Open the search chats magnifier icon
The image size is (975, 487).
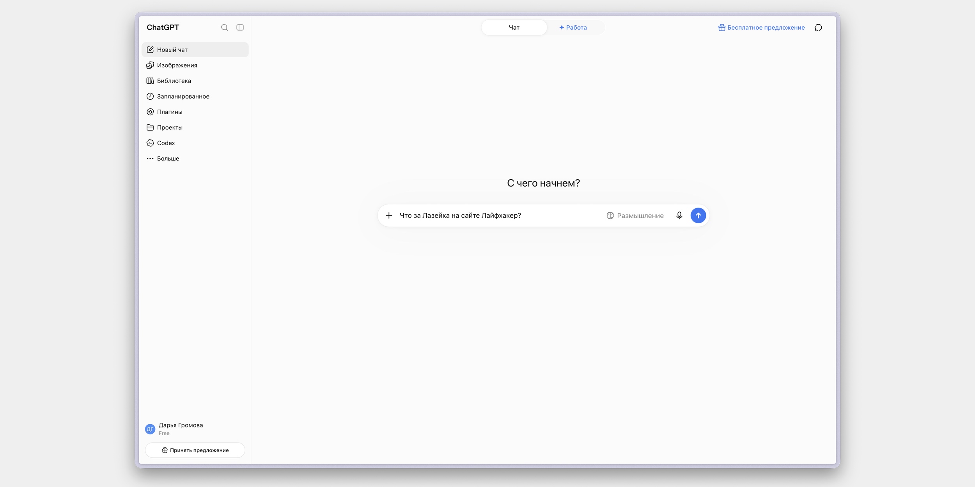[x=224, y=27]
